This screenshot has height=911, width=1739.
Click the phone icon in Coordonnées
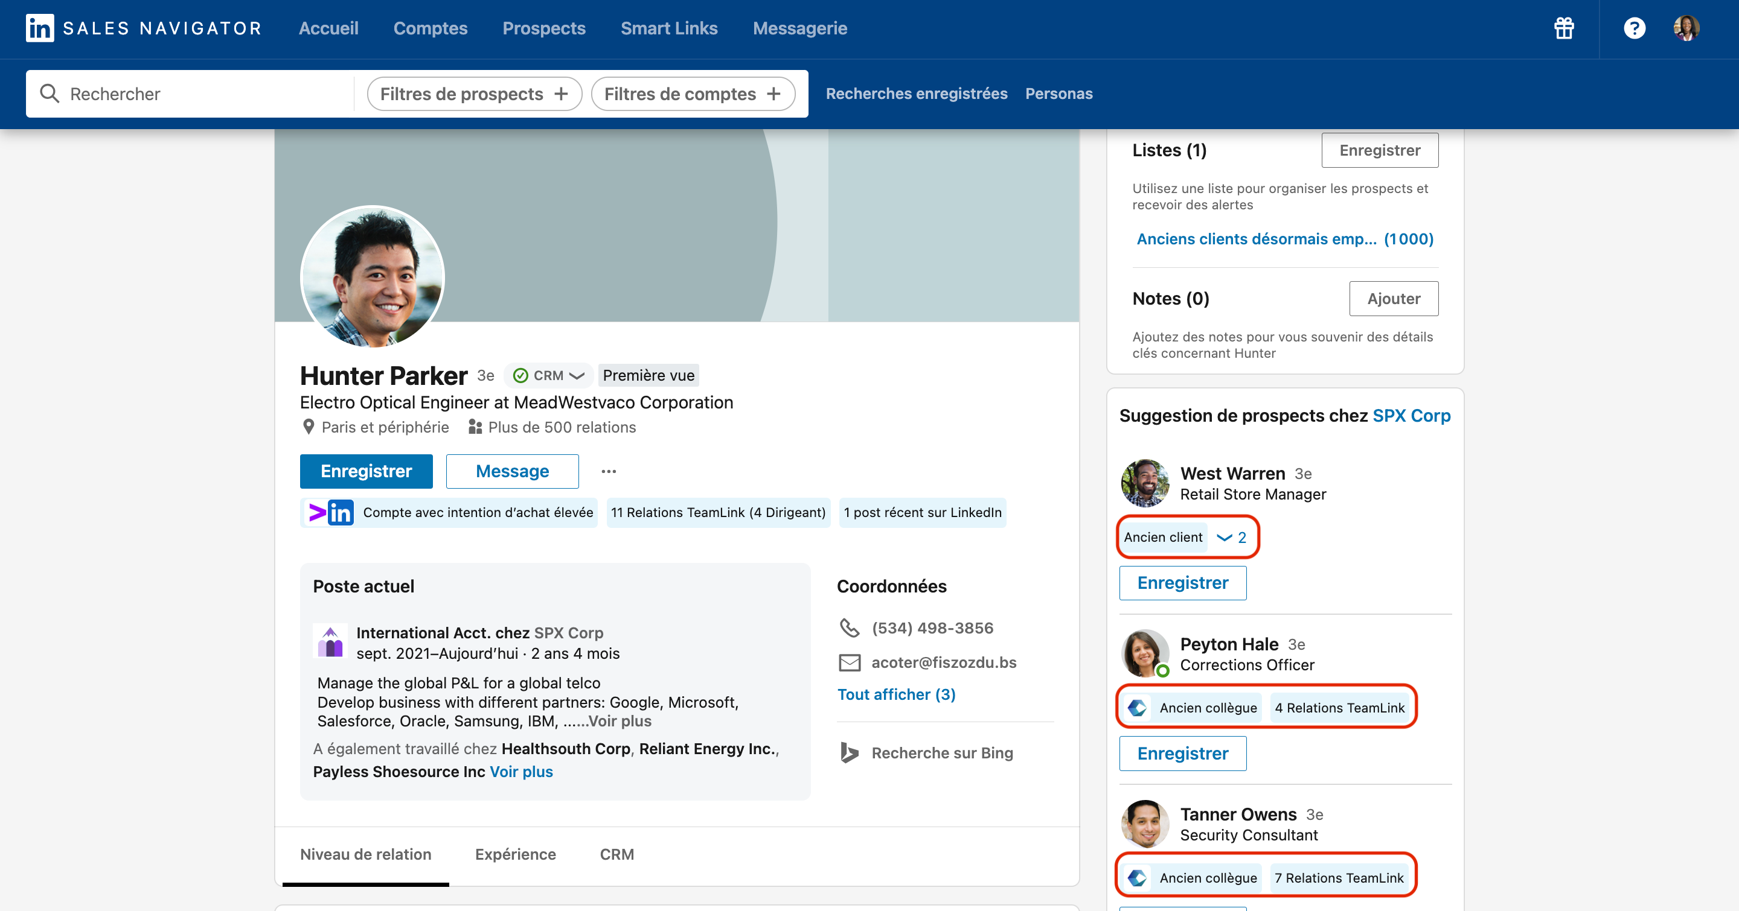tap(849, 628)
